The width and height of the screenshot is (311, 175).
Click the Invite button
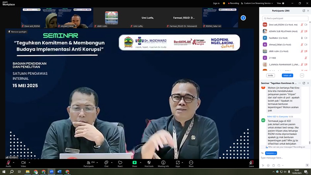coord(270,75)
